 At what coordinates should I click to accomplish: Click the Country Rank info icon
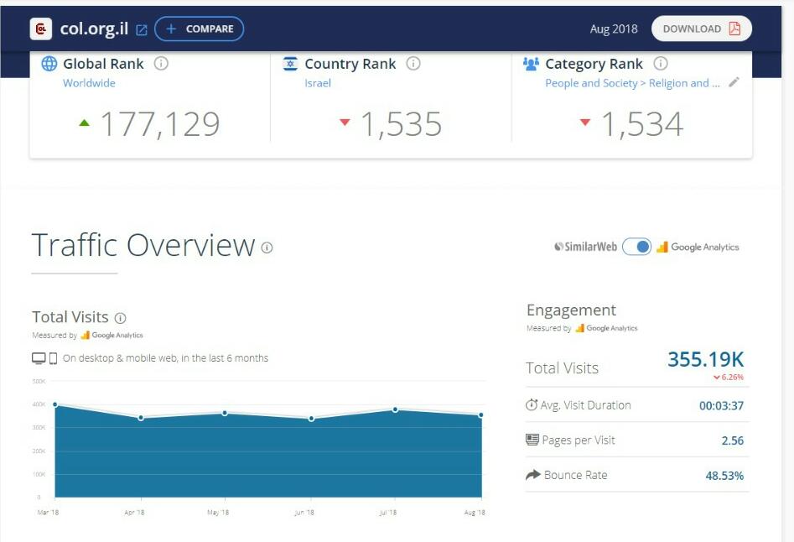pos(413,64)
